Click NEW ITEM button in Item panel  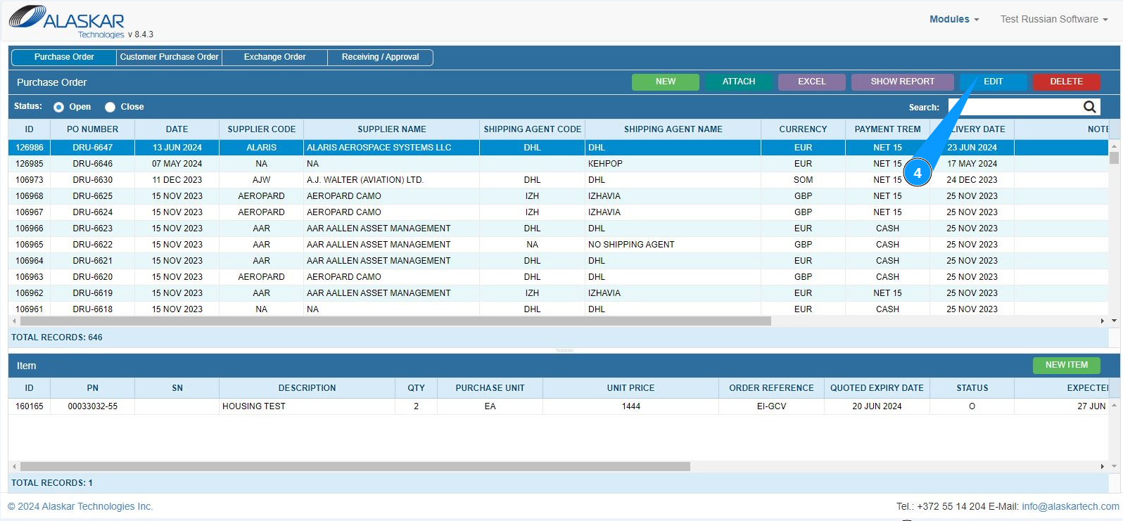click(x=1066, y=365)
